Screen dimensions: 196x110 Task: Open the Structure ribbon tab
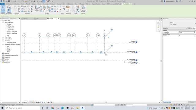pos(17,4)
